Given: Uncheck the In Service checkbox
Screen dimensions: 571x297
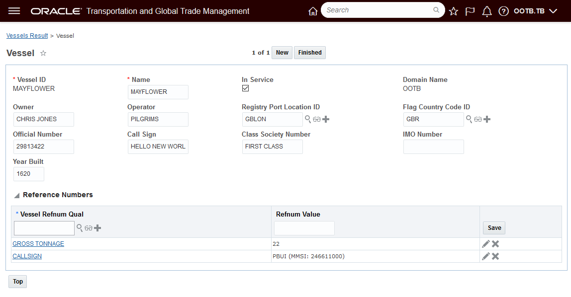Looking at the screenshot, I should pos(245,88).
